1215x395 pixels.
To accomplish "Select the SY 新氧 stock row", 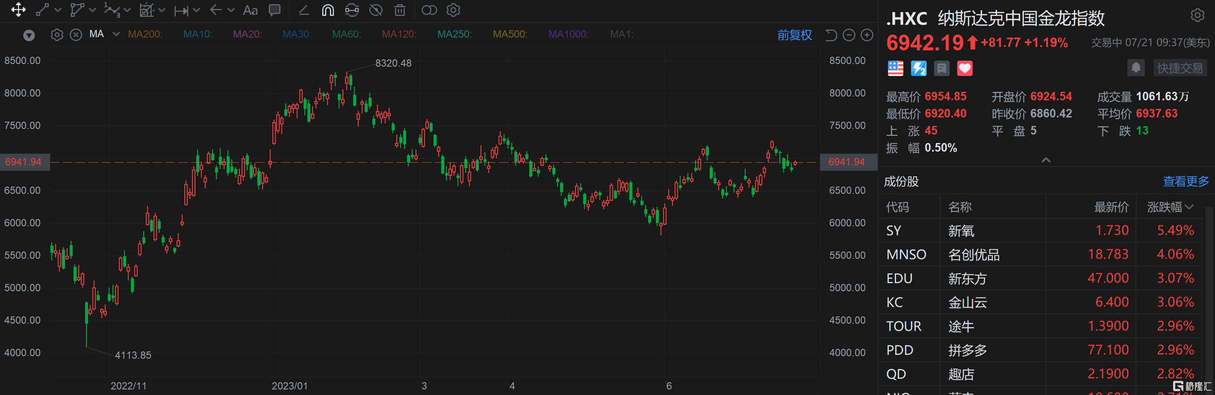I will pyautogui.click(x=1040, y=231).
